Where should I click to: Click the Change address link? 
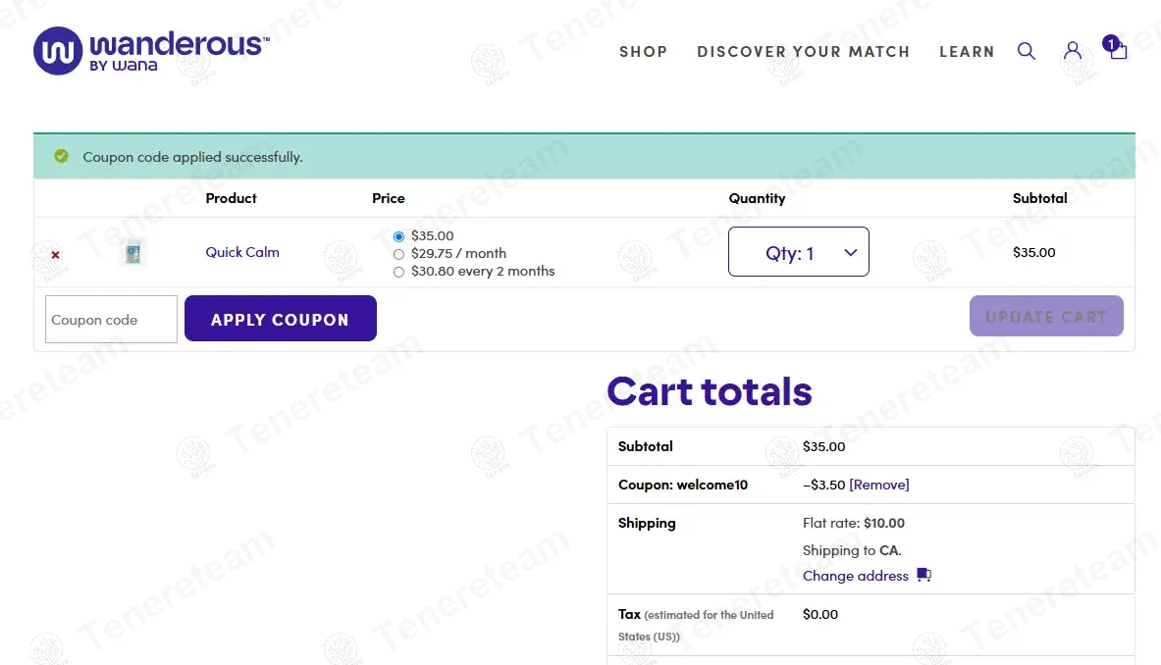coord(855,576)
